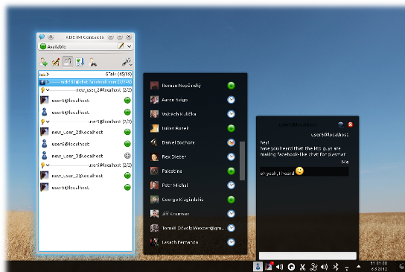405x272 pixels.
Task: Click the search contacts icon in the toolbar
Action: pyautogui.click(x=92, y=62)
